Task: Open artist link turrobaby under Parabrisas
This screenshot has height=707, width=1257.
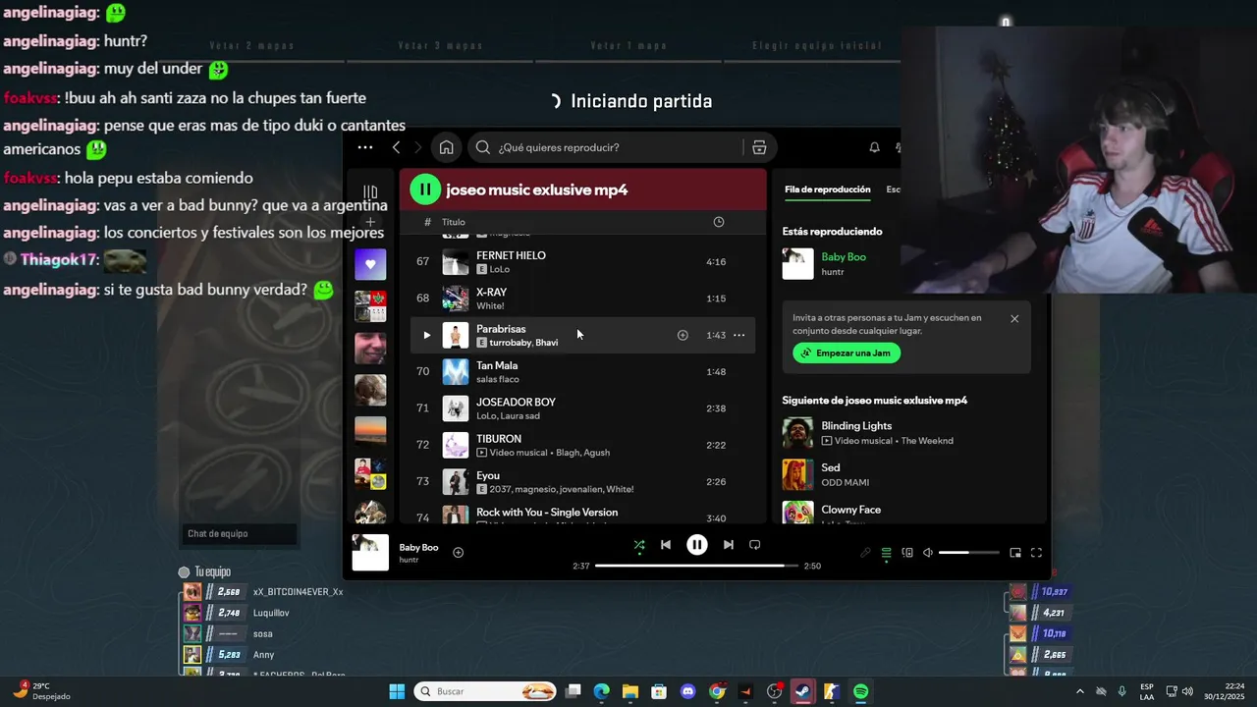Action: (x=510, y=343)
